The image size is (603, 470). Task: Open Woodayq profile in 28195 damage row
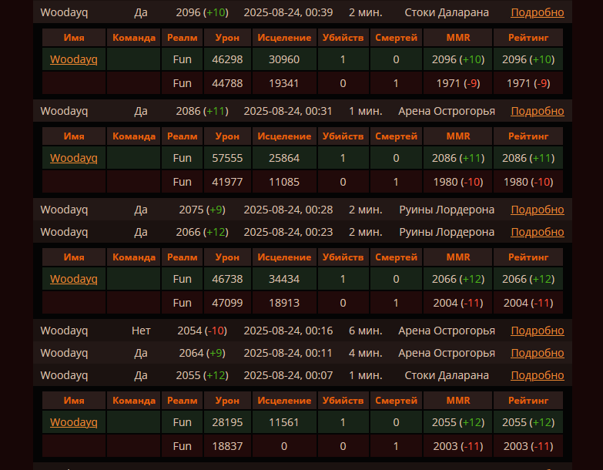[73, 422]
